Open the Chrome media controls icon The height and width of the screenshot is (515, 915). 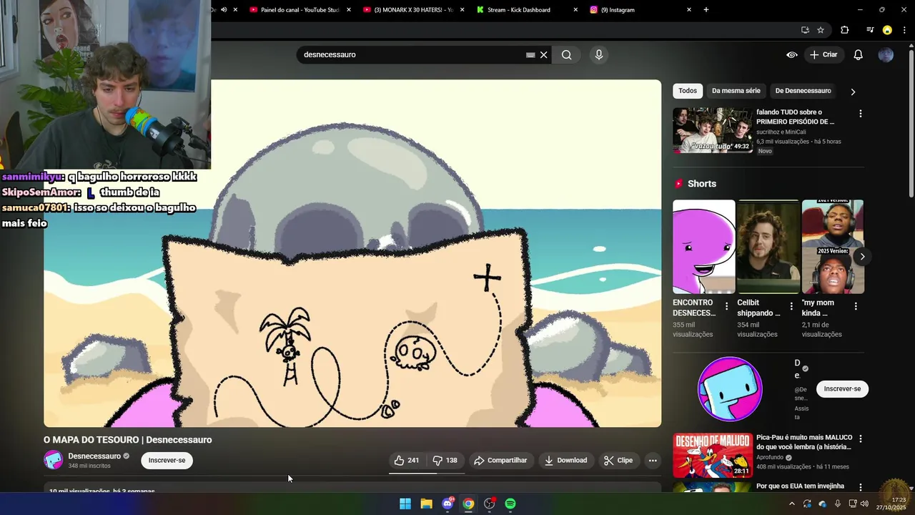coord(870,30)
